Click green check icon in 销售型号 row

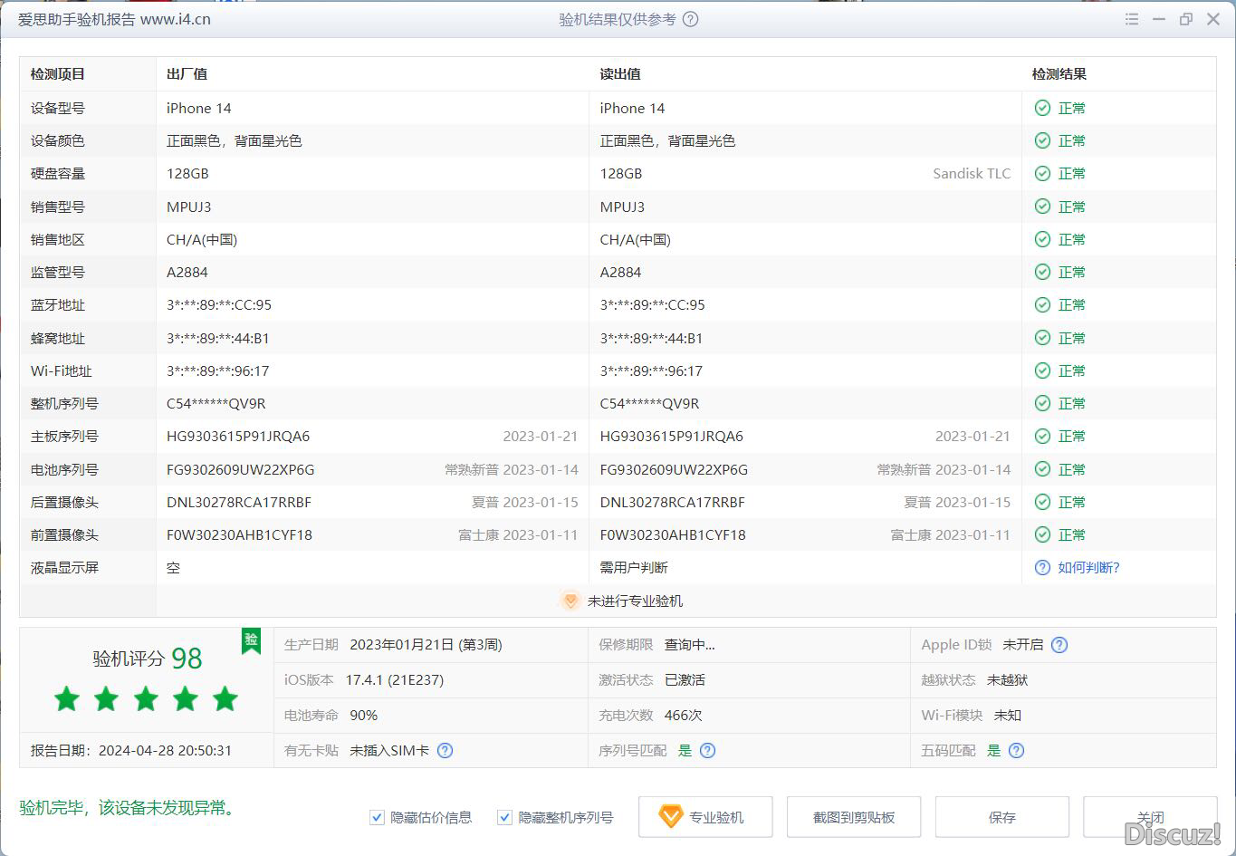1042,207
